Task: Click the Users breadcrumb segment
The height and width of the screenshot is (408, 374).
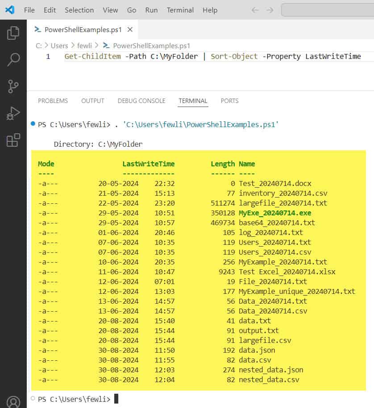Action: pyautogui.click(x=59, y=46)
